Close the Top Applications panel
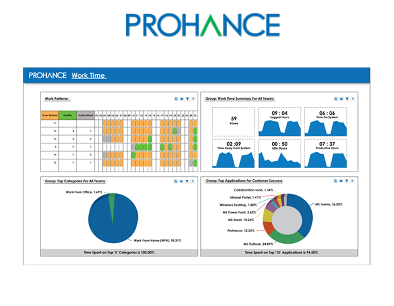 tap(353, 181)
